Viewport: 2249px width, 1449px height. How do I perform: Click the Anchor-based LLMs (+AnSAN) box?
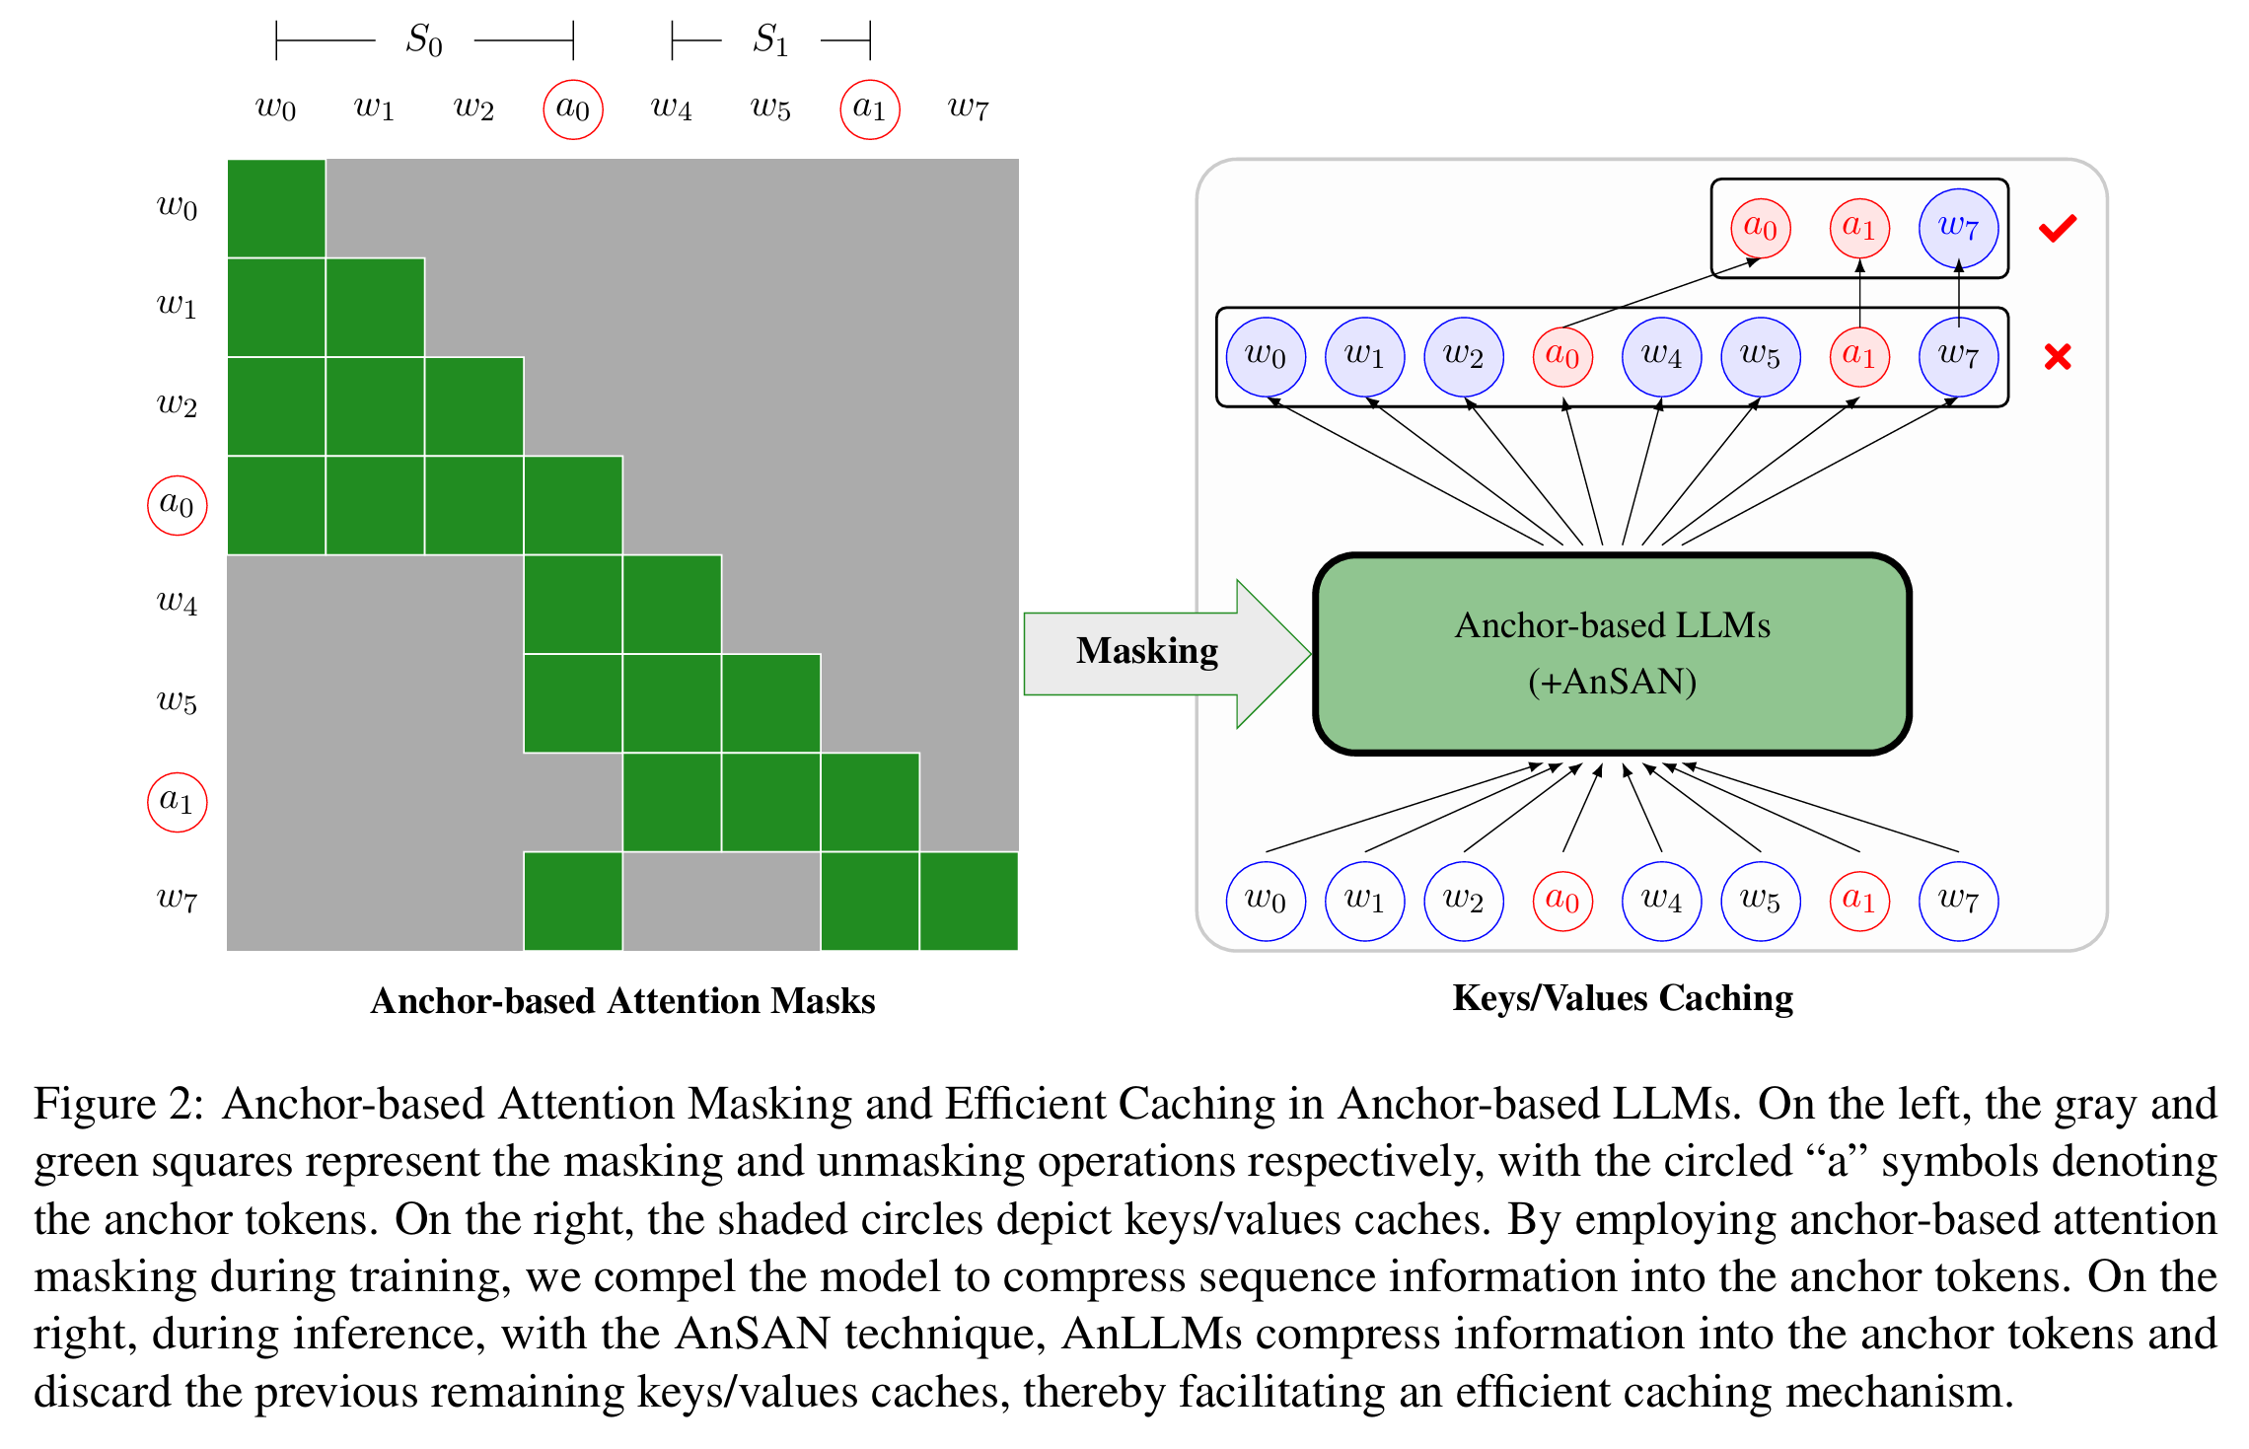click(1612, 651)
